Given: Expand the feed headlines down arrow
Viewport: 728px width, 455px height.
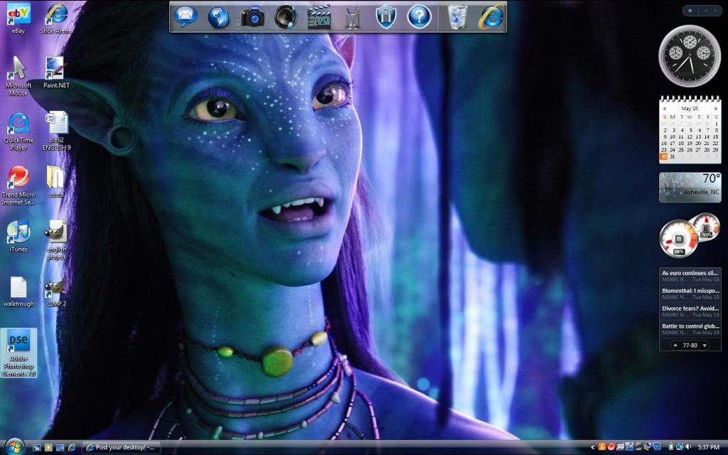Looking at the screenshot, I should coord(705,346).
